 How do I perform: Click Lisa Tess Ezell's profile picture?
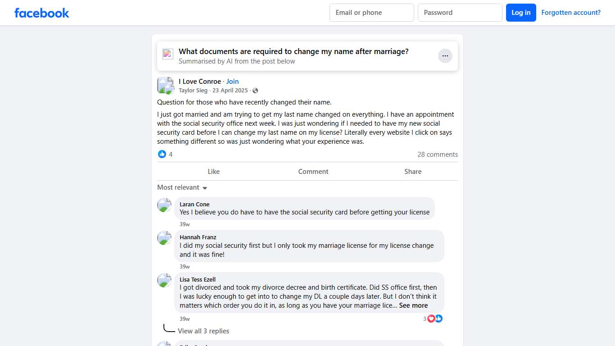164,280
